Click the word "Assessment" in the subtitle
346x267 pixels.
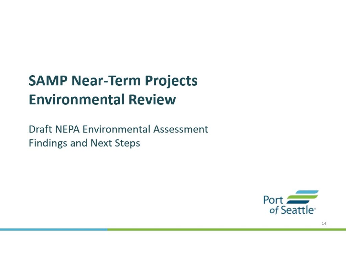(181, 129)
